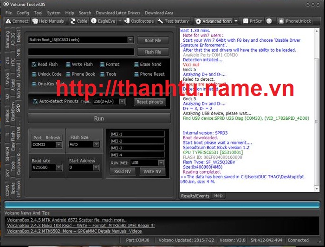This screenshot has width=325, height=247.
Task: Toggle Auto-detect Pinouts checkbox
Action: point(35,101)
